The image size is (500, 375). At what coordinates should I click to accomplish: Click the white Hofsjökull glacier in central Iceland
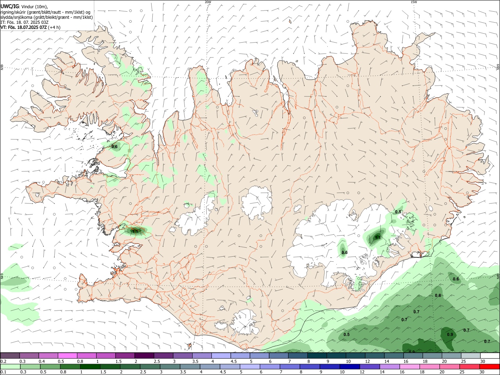coord(257,202)
